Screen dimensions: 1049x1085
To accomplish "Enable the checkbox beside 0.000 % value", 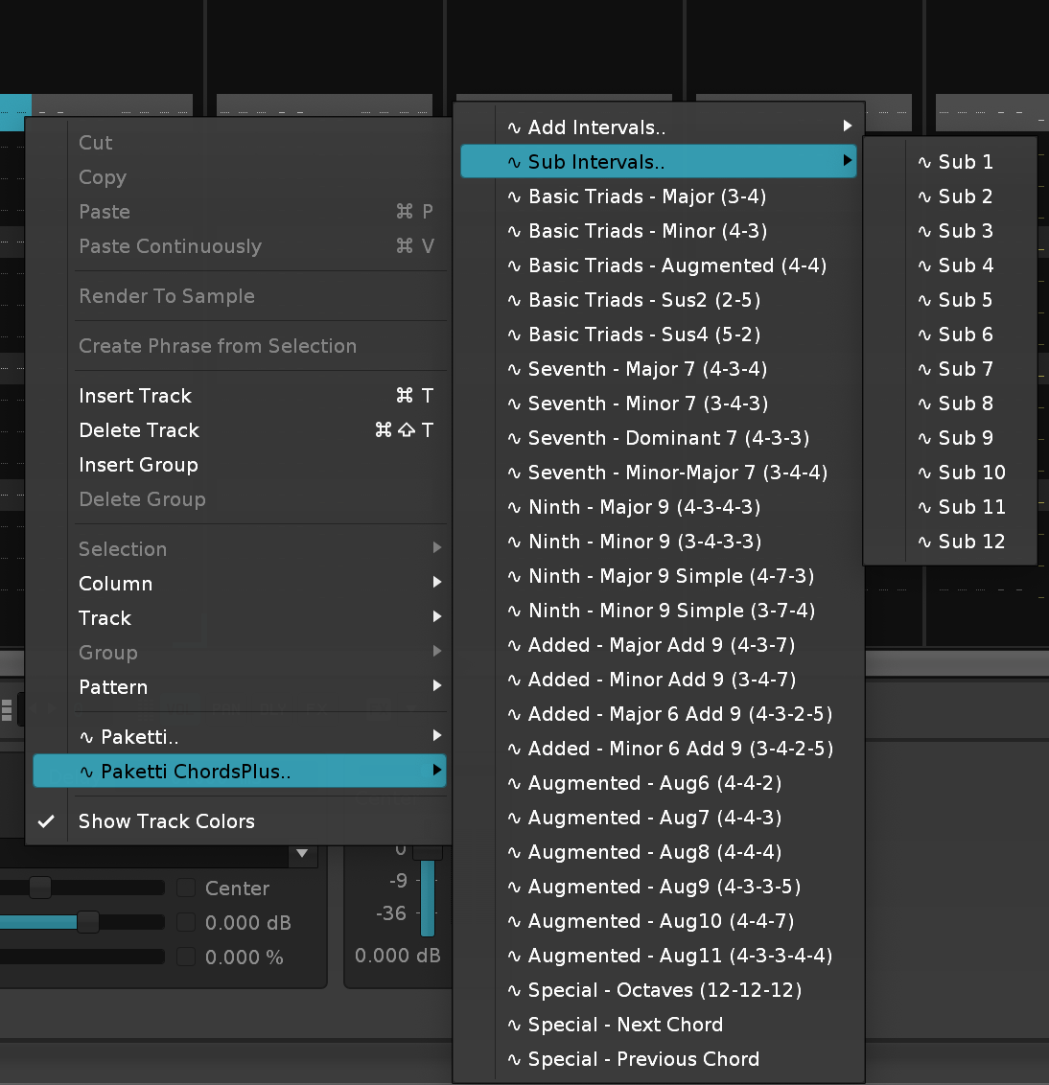I will [186, 957].
